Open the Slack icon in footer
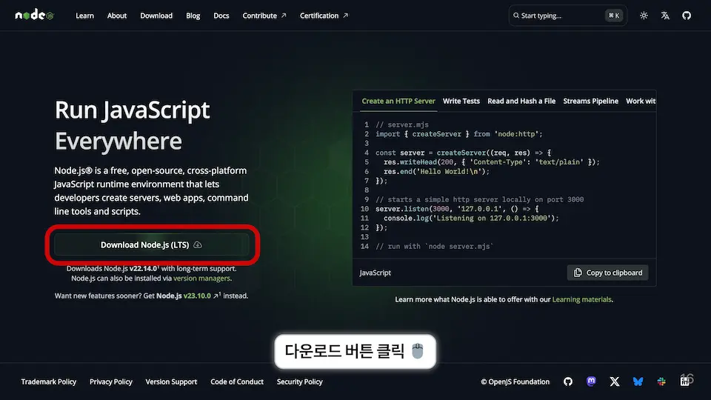The image size is (711, 400). (661, 382)
